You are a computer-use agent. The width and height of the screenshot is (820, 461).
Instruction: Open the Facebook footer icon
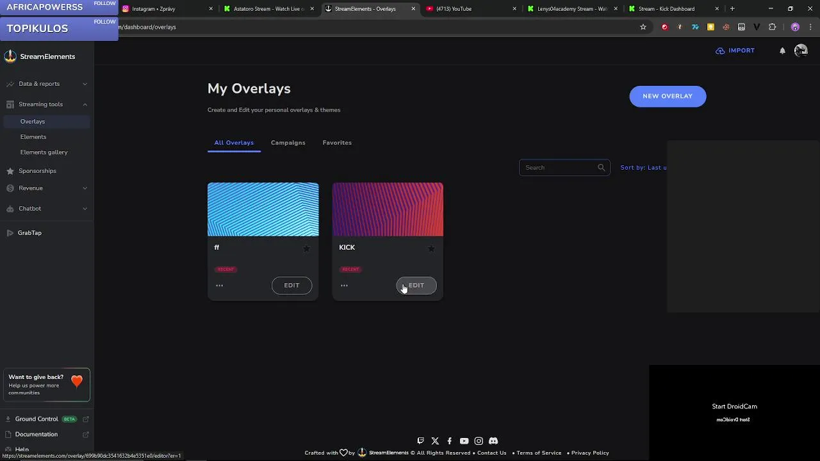pyautogui.click(x=449, y=441)
